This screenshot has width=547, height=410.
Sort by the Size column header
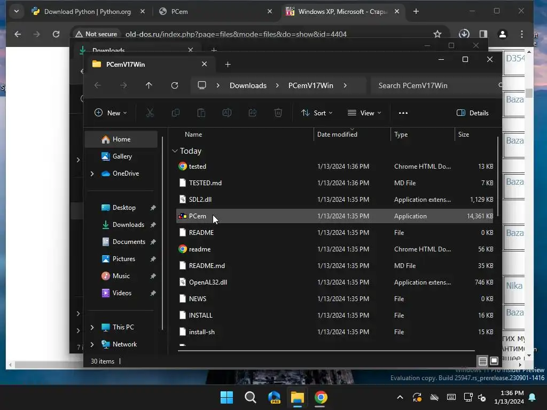[464, 134]
